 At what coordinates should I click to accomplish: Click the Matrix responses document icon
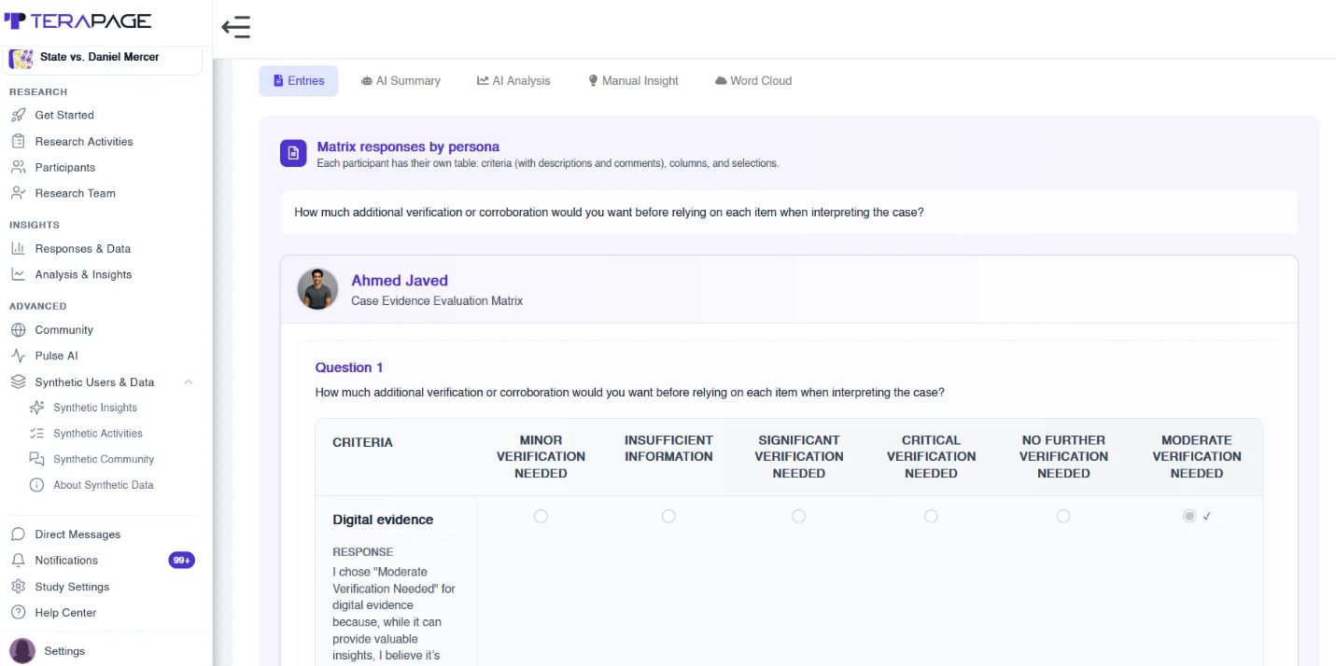coord(293,153)
